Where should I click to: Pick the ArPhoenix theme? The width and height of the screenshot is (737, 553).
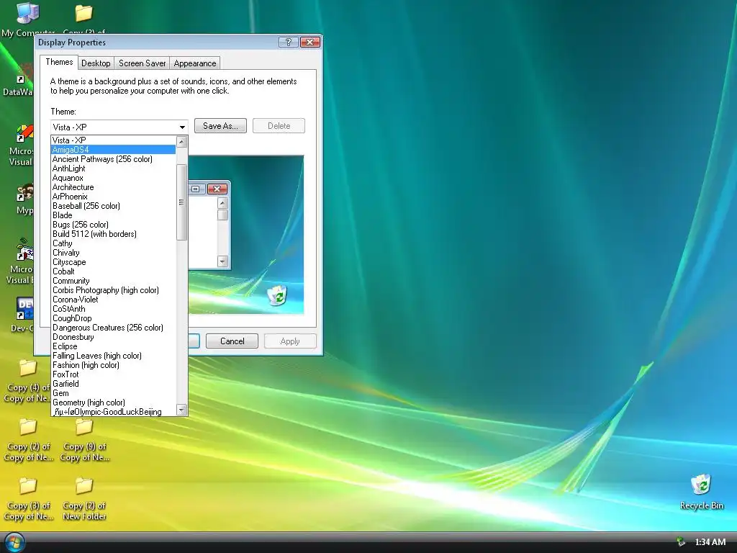pyautogui.click(x=113, y=197)
